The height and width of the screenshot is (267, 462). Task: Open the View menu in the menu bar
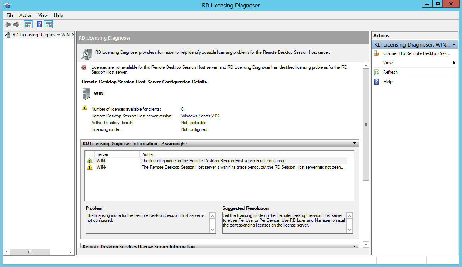(x=43, y=15)
